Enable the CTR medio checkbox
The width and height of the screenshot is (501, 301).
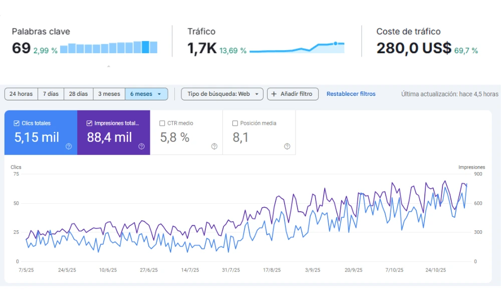162,123
